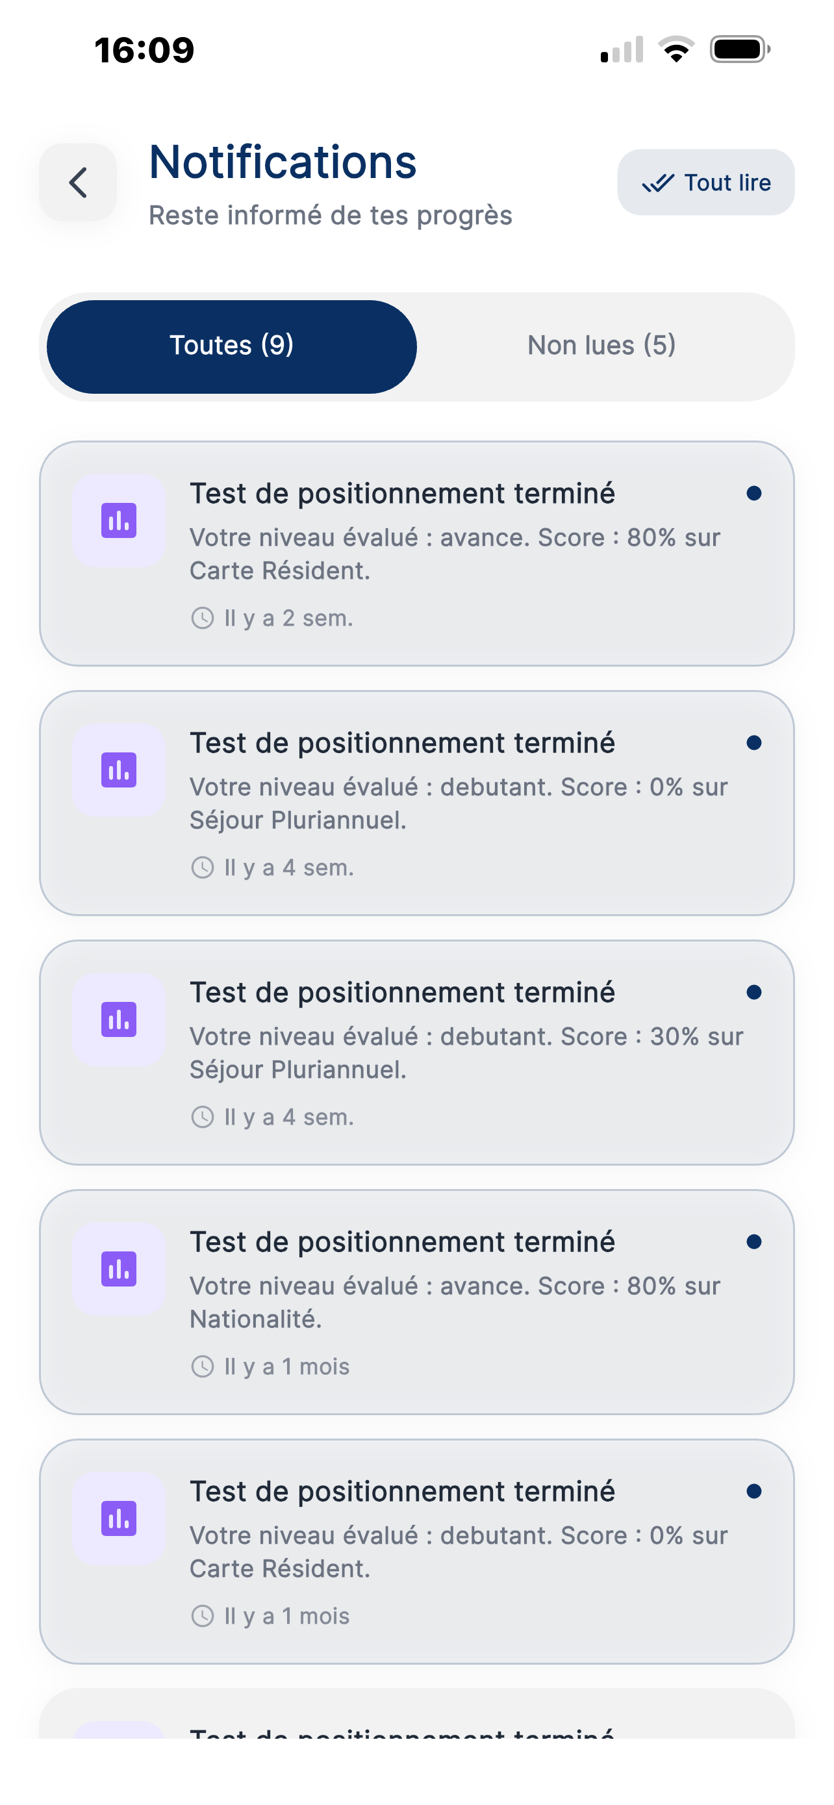Viewport: 834px width, 1805px height.
Task: Click the back chevron to return
Action: pos(77,183)
